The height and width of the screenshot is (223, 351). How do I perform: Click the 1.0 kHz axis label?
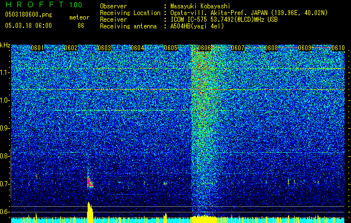5,100
